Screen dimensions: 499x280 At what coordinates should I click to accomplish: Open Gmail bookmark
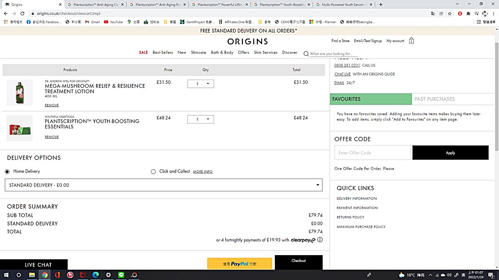click(92, 22)
